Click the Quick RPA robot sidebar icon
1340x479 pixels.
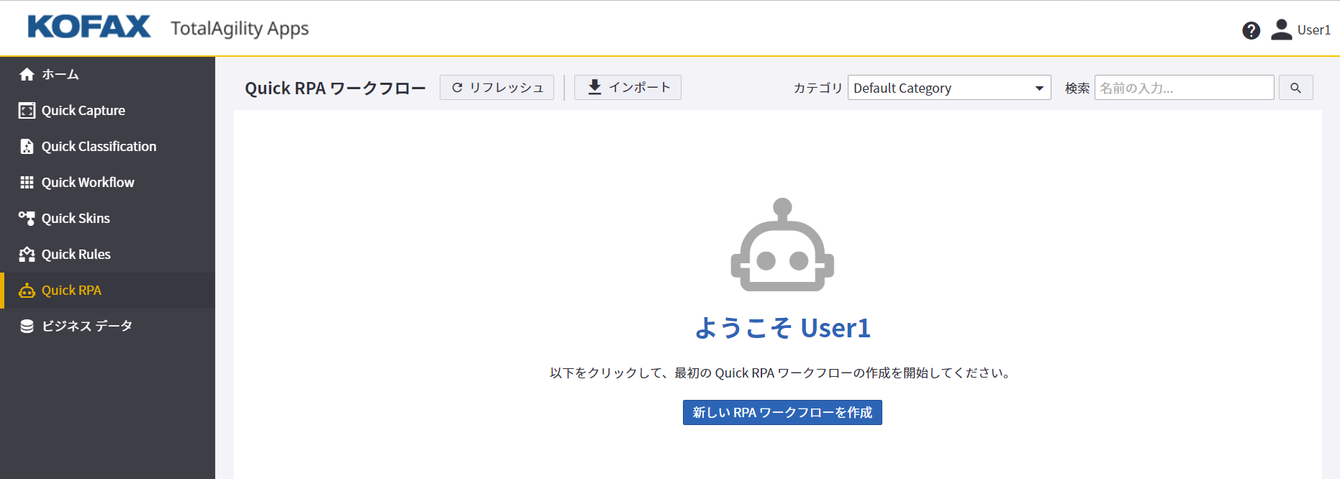(x=27, y=290)
